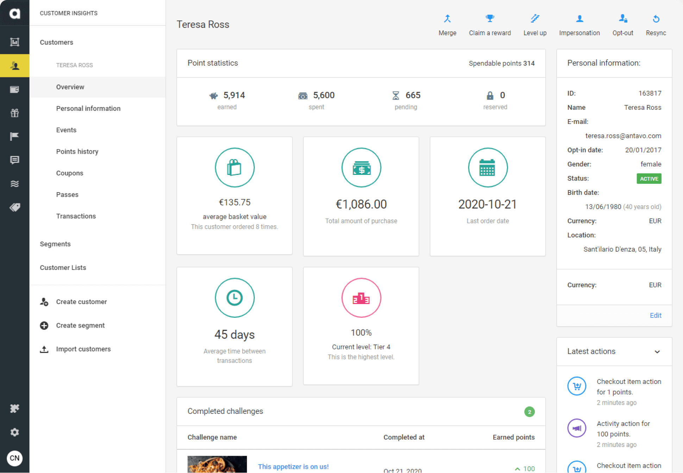Screen dimensions: 683x473
Task: Collapse the Latest actions panel
Action: pyautogui.click(x=657, y=352)
